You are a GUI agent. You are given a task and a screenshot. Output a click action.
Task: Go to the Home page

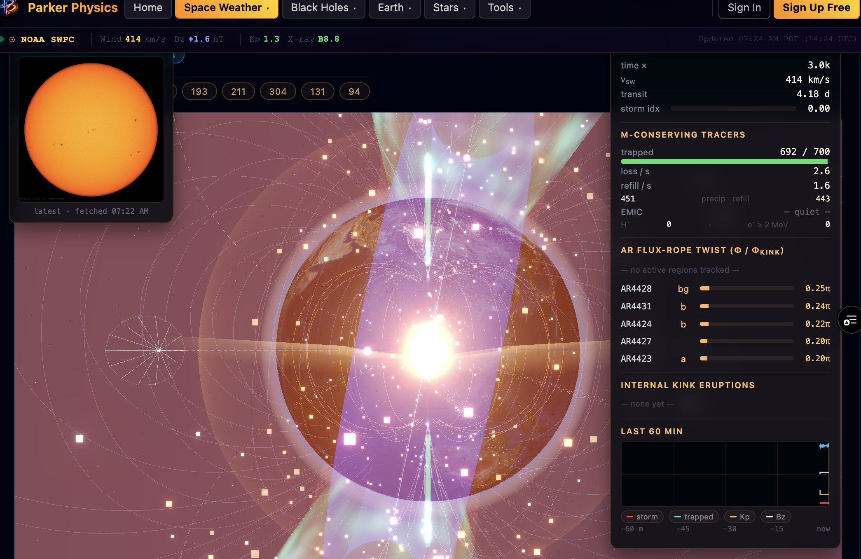point(148,8)
